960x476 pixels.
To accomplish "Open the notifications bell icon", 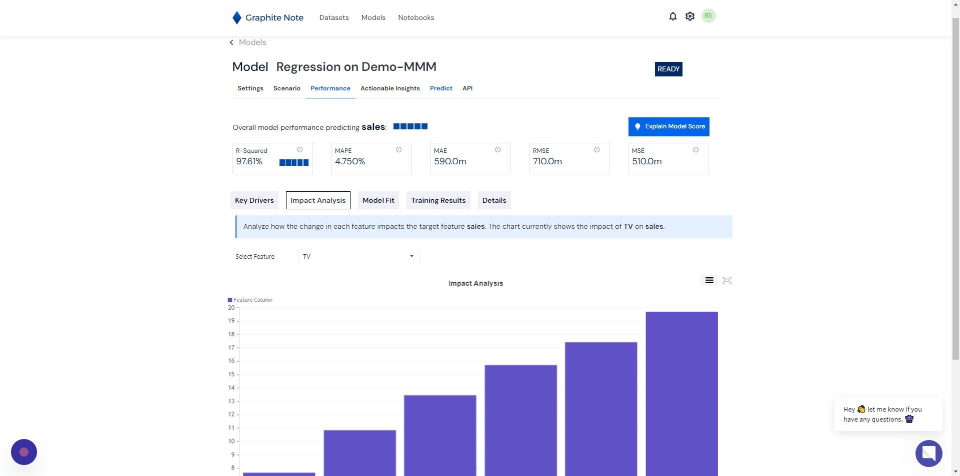I will [672, 16].
